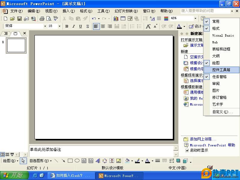This screenshot has height=180, width=240.
Task: Select slide 1 thumbnail
Action: 16,45
